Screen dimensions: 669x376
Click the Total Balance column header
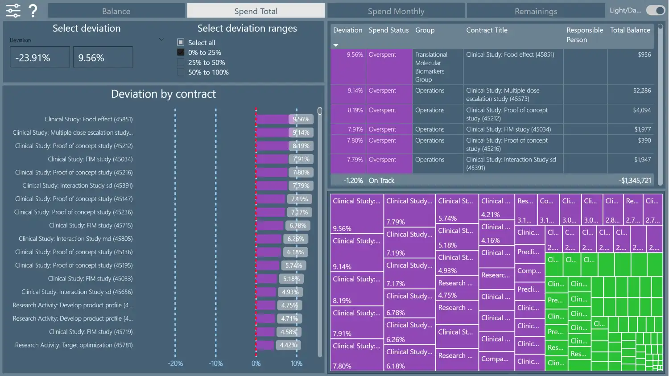pyautogui.click(x=630, y=30)
